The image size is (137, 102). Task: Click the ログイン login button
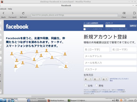click(133, 26)
